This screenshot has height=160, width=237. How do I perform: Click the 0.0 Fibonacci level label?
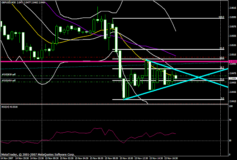[x=222, y=98]
